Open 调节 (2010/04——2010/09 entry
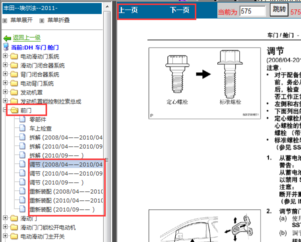The width and height of the screenshot is (301, 242). [x=66, y=173]
